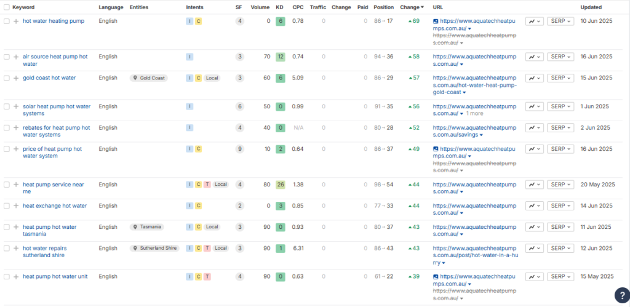
Task: Sort table by Position column header
Action: pyautogui.click(x=384, y=7)
